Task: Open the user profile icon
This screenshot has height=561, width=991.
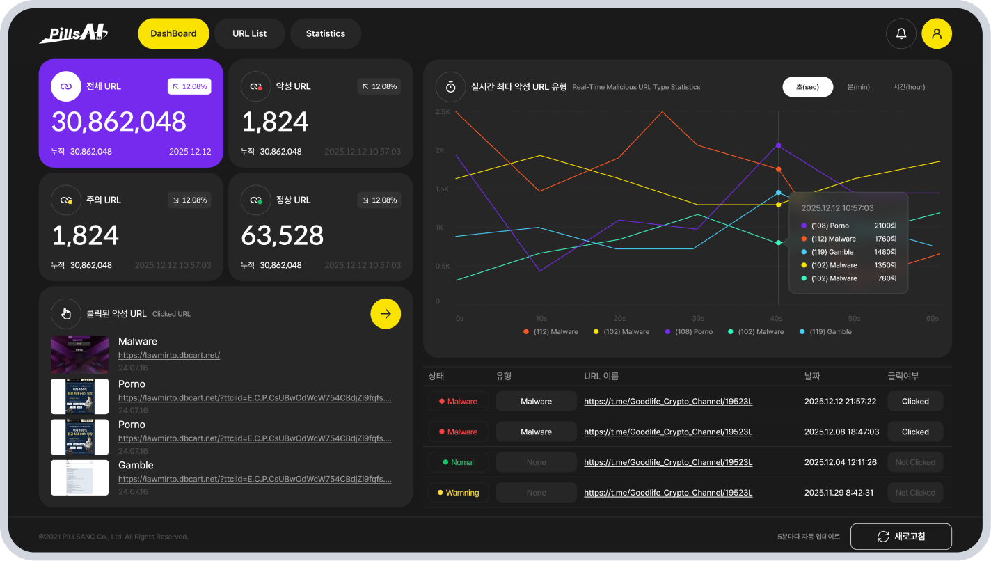Action: coord(937,33)
